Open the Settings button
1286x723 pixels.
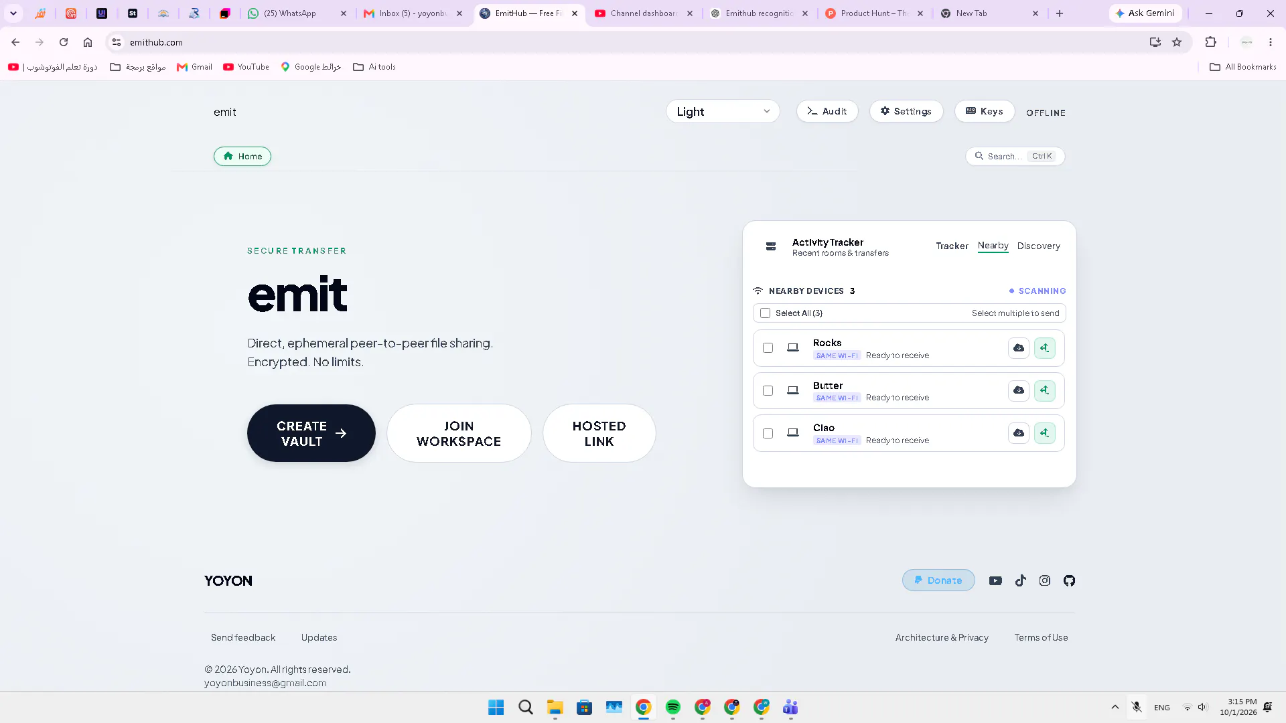click(906, 111)
